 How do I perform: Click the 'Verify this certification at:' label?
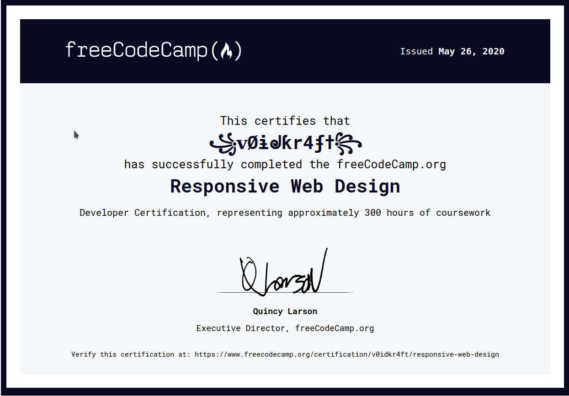point(131,354)
